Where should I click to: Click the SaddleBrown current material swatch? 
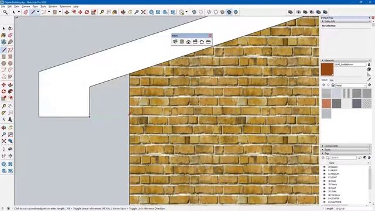(x=327, y=69)
